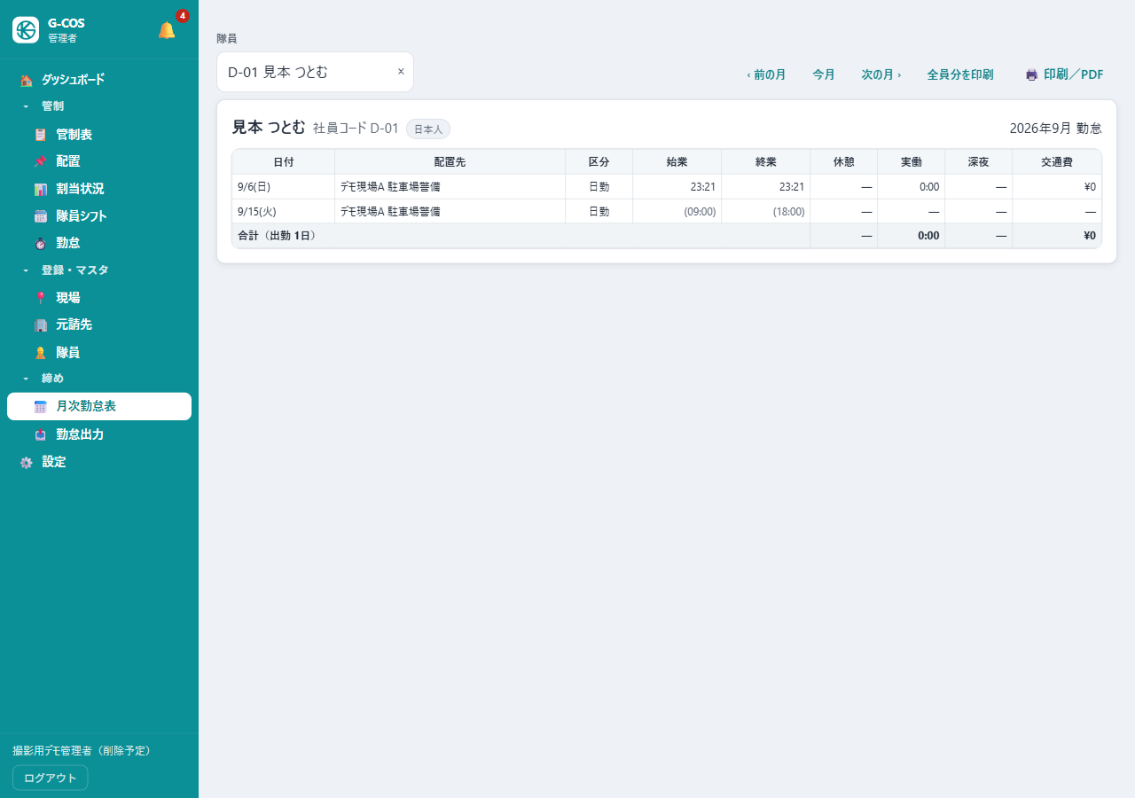Viewport: 1135px width, 798px height.
Task: Click the G-COS logo icon
Action: 26,30
